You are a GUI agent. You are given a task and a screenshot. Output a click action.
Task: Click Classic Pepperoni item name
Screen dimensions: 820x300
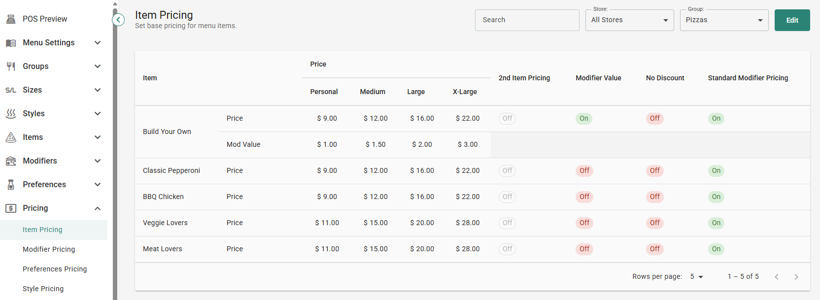pyautogui.click(x=171, y=170)
